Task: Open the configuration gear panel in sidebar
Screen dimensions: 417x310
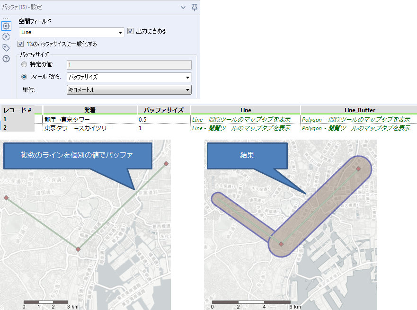Action: point(6,26)
